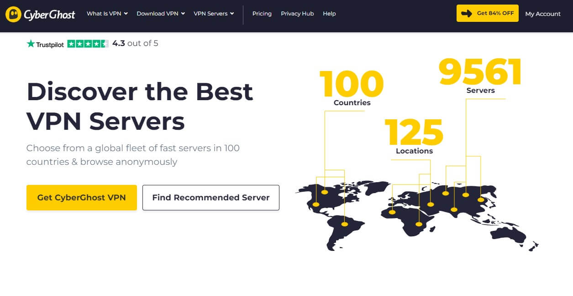Open the VPN Servers dropdown menu
This screenshot has height=296, width=573.
click(214, 14)
